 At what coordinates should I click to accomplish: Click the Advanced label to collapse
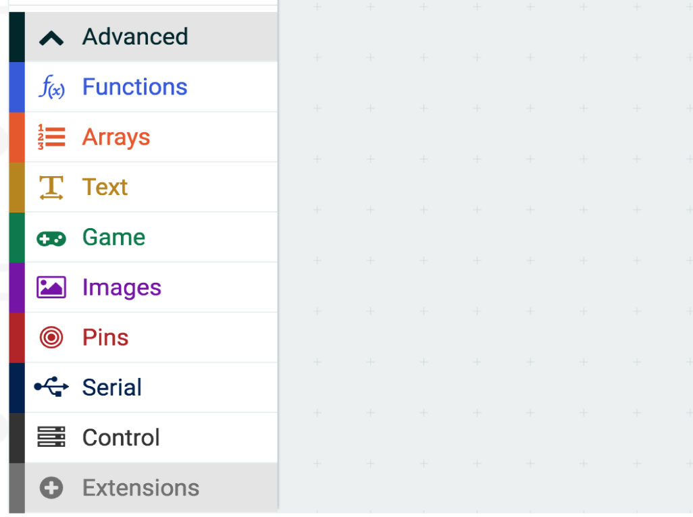click(x=135, y=36)
